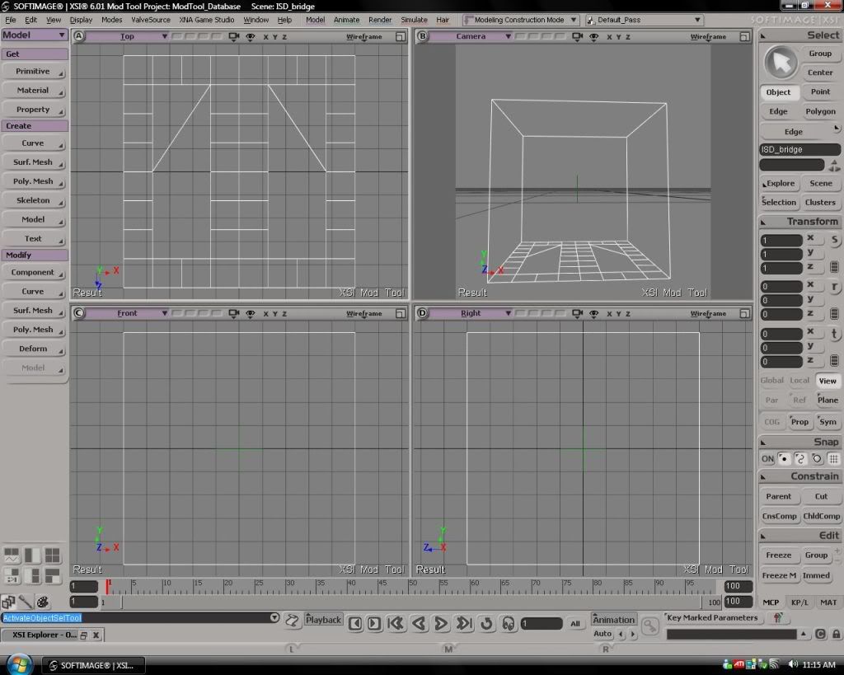Step to next frame icon
The image size is (844, 675).
[374, 623]
